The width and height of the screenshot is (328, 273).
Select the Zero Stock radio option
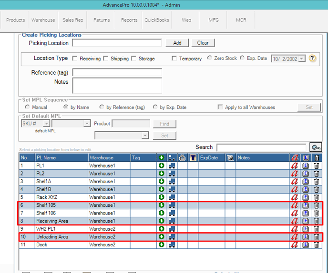(210, 58)
